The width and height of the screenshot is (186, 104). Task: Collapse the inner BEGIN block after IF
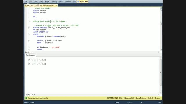[x=29, y=49]
